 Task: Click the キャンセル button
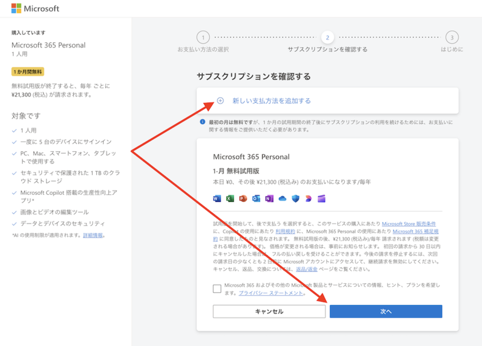coord(269,311)
